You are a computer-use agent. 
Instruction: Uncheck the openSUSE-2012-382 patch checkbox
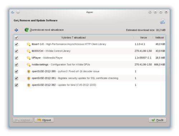pyautogui.click(x=16, y=85)
